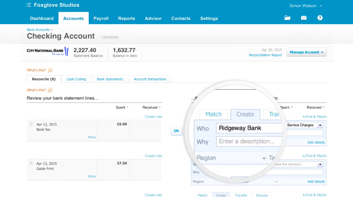Select the Reconcile (8) tab
353x197 pixels.
click(44, 79)
